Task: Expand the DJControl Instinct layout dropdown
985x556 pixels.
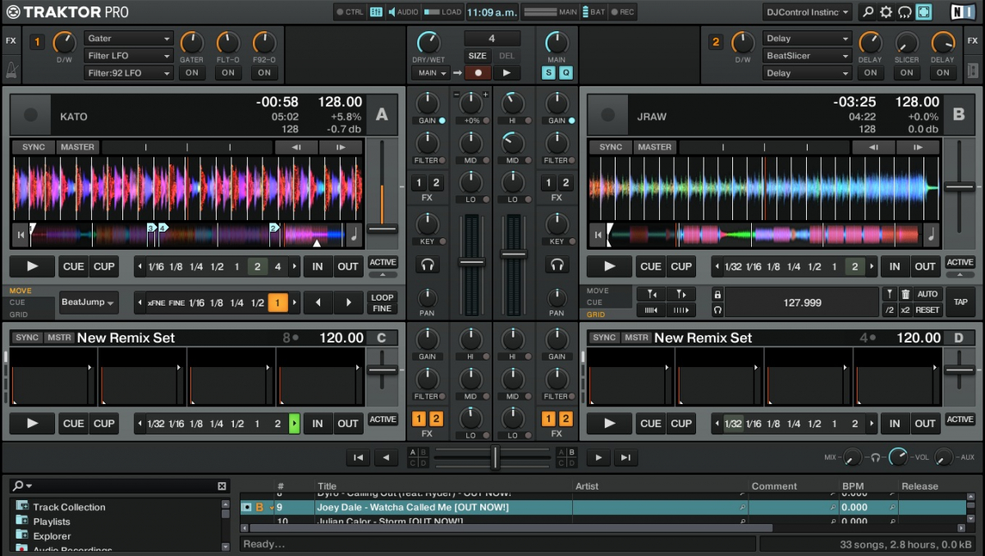Action: (x=807, y=12)
